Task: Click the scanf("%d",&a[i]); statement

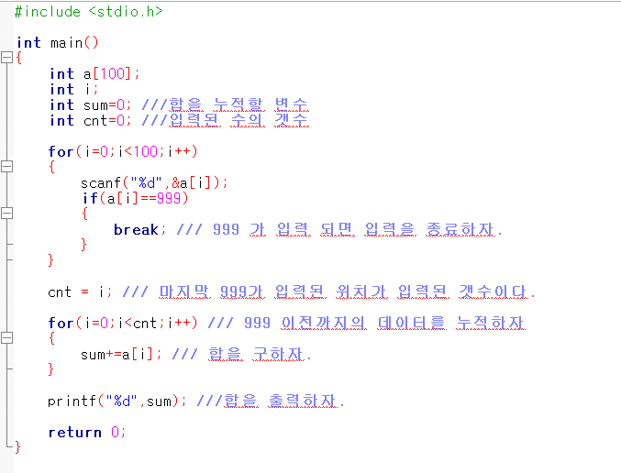Action: point(154,182)
